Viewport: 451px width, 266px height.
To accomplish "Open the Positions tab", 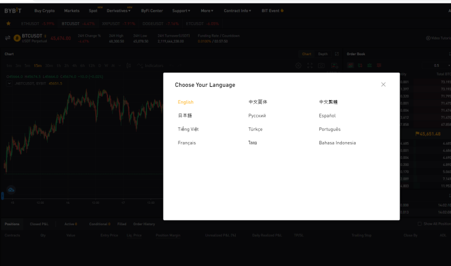I will [x=12, y=224].
